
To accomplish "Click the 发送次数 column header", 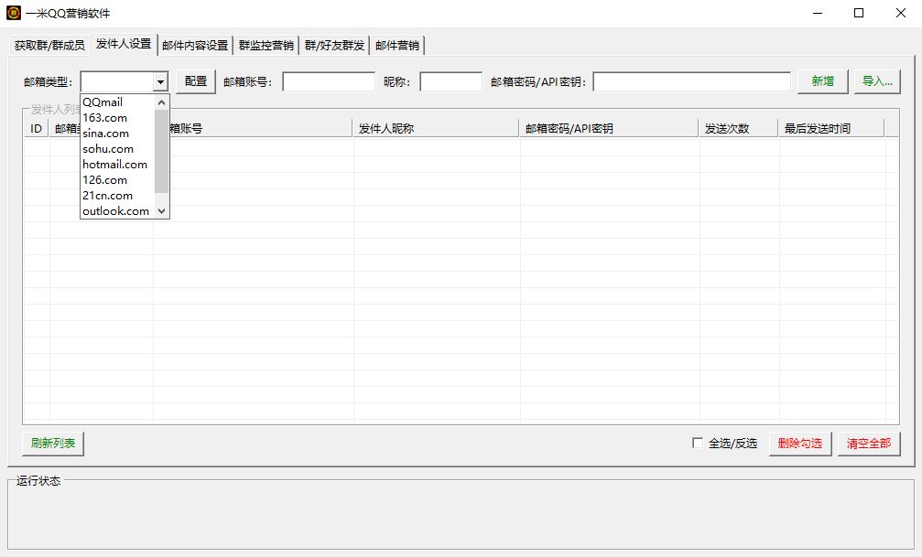I will click(x=739, y=128).
